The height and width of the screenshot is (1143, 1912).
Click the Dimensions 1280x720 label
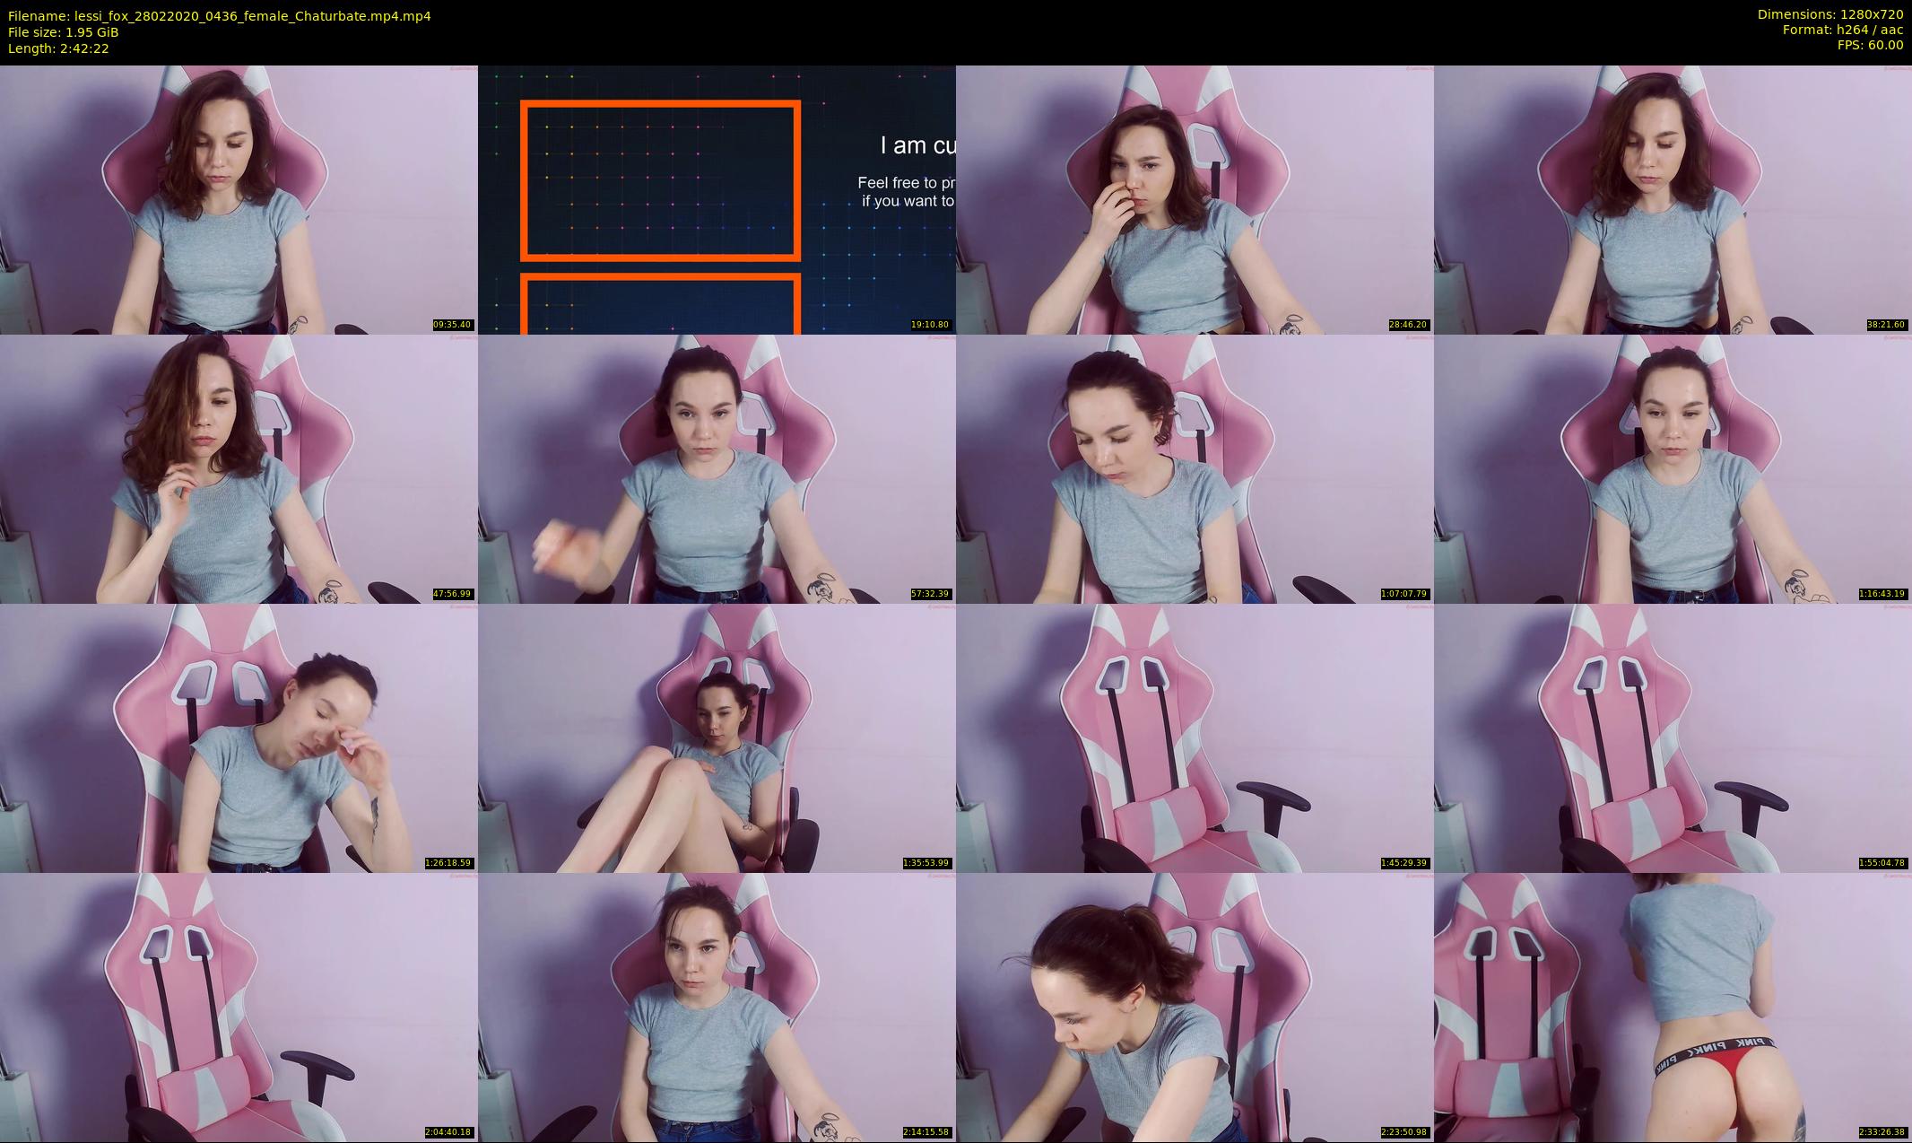[x=1829, y=14]
